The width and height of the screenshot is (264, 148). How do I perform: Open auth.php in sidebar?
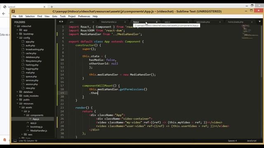tap(30, 46)
